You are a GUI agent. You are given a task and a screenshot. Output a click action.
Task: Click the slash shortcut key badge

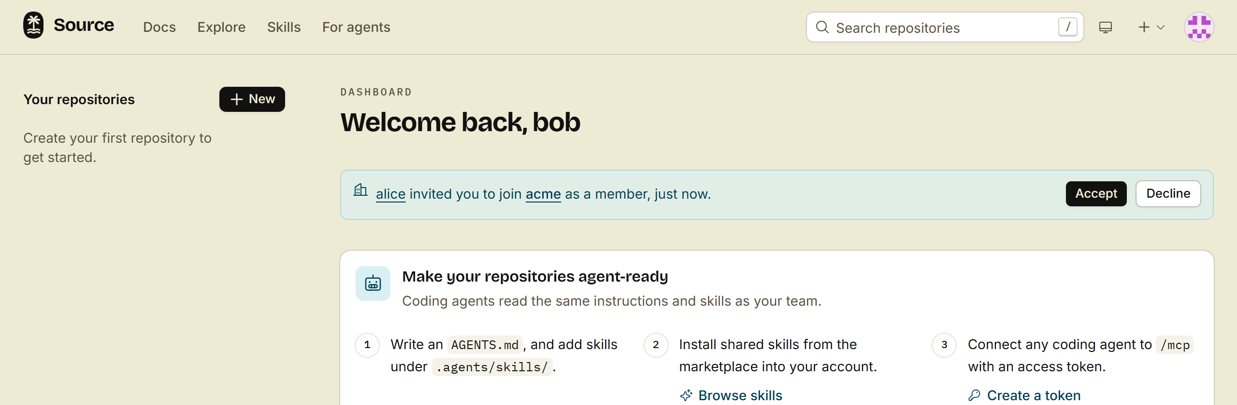click(x=1067, y=27)
